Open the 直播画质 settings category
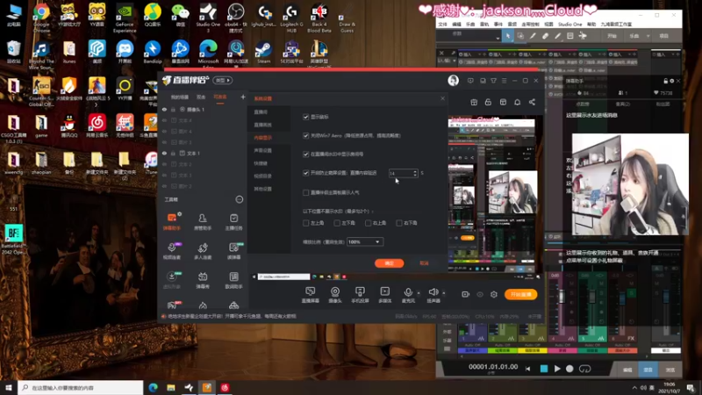Screen dimensions: 702x395 (x=262, y=125)
